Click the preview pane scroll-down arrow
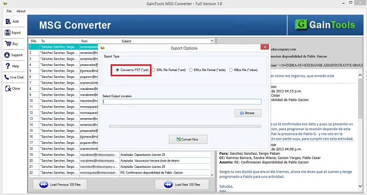This screenshot has height=195, width=367. click(x=360, y=186)
